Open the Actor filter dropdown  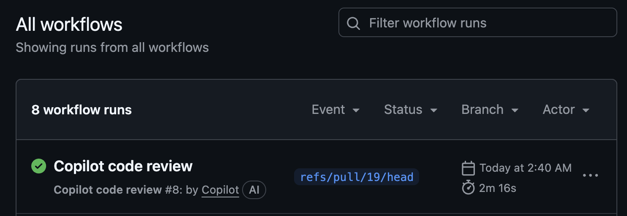(x=566, y=110)
